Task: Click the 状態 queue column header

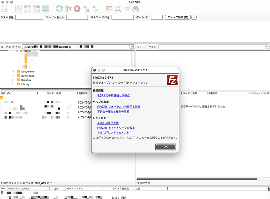Action: click(x=138, y=189)
